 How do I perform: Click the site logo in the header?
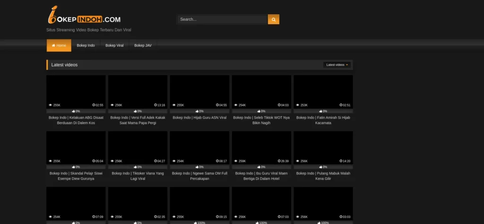tap(84, 15)
